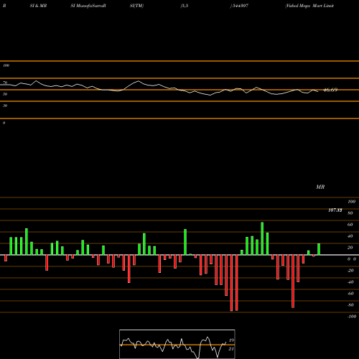Click the value 21 in the mini chart
Viewport: 359px width, 359px height.
pos(231,349)
